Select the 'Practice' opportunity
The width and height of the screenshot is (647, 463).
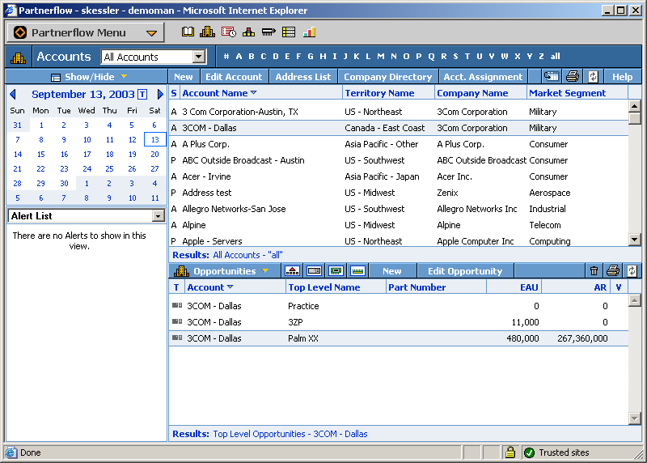coord(399,306)
